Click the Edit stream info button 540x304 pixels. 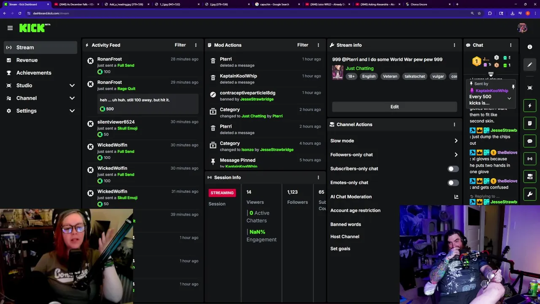[394, 107]
